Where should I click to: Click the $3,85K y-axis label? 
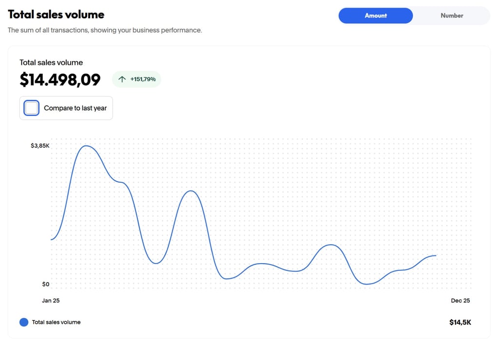40,146
